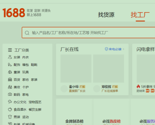This screenshot has width=155, height=125.
Task: Open the 家装 category
Action: pyautogui.click(x=34, y=80)
